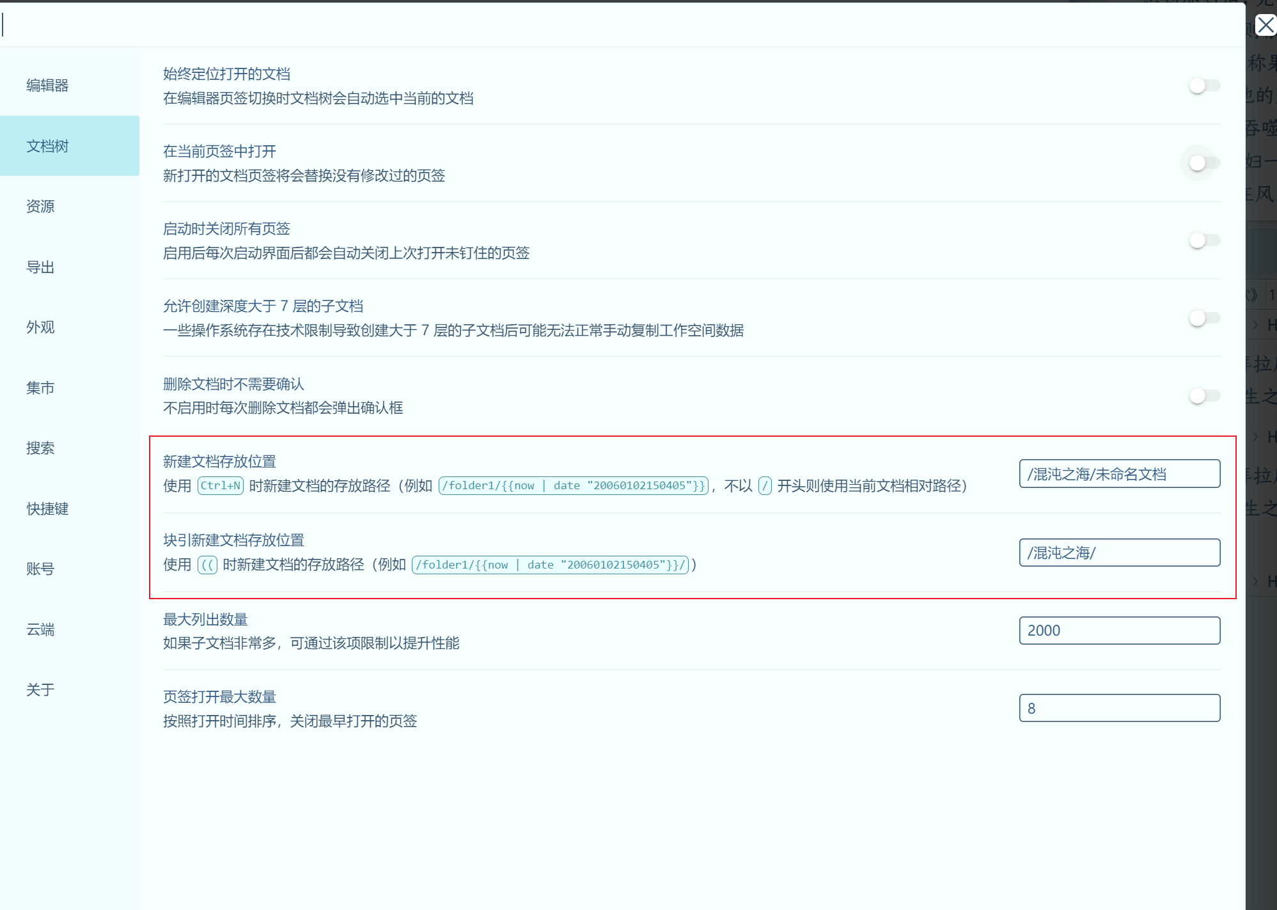The width and height of the screenshot is (1277, 910).
Task: Switch to the 搜索 settings tab
Action: pos(40,448)
